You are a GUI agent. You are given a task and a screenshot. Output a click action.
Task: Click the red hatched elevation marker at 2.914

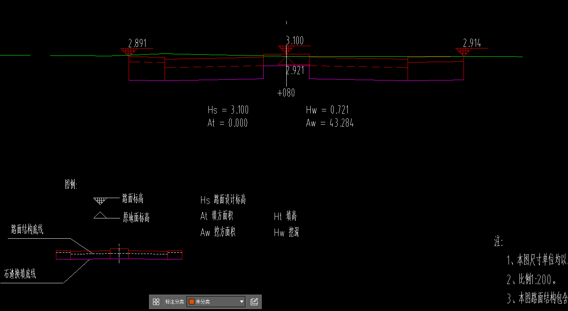(464, 52)
